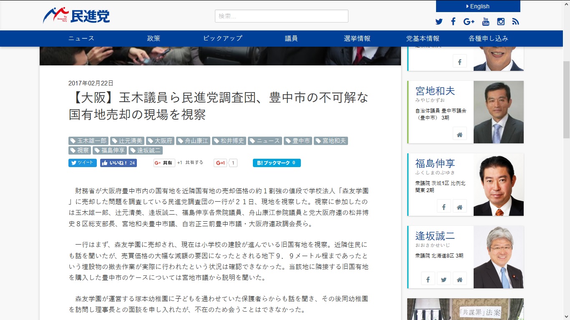Click the Google+ icon in header
This screenshot has height=320, width=570.
(x=469, y=22)
